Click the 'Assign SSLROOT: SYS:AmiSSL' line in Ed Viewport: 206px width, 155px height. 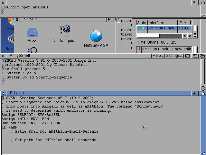click(x=31, y=115)
